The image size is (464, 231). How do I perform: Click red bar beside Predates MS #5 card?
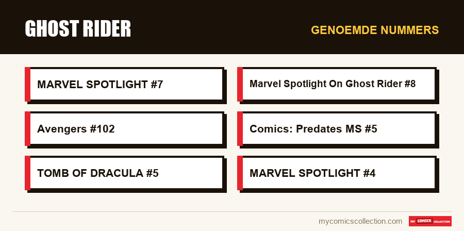240,129
